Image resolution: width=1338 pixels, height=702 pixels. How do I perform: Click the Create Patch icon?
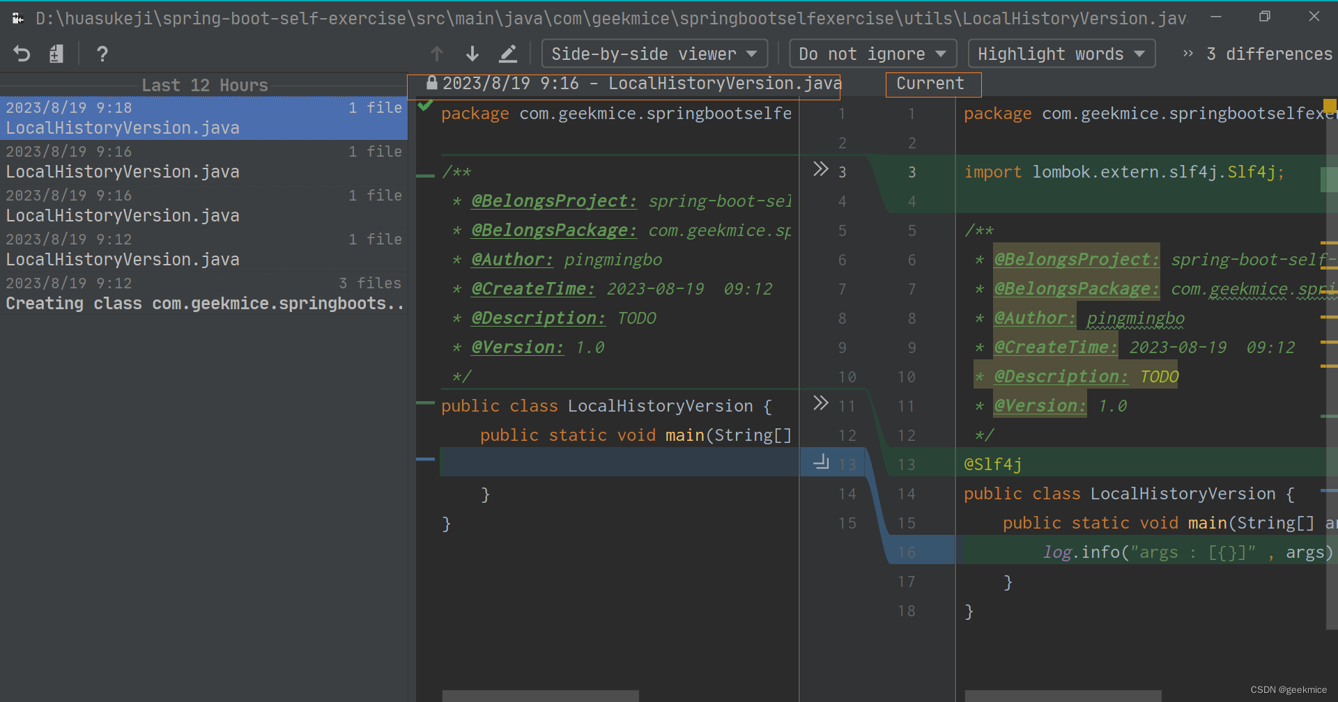coord(56,54)
